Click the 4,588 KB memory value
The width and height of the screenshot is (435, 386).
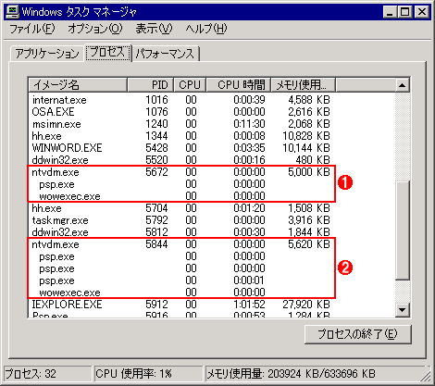(x=309, y=100)
